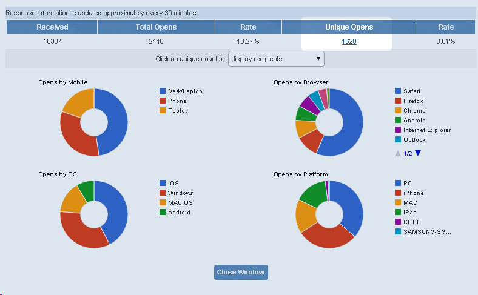Click the Firefox legend entry
The image size is (478, 295).
409,101
